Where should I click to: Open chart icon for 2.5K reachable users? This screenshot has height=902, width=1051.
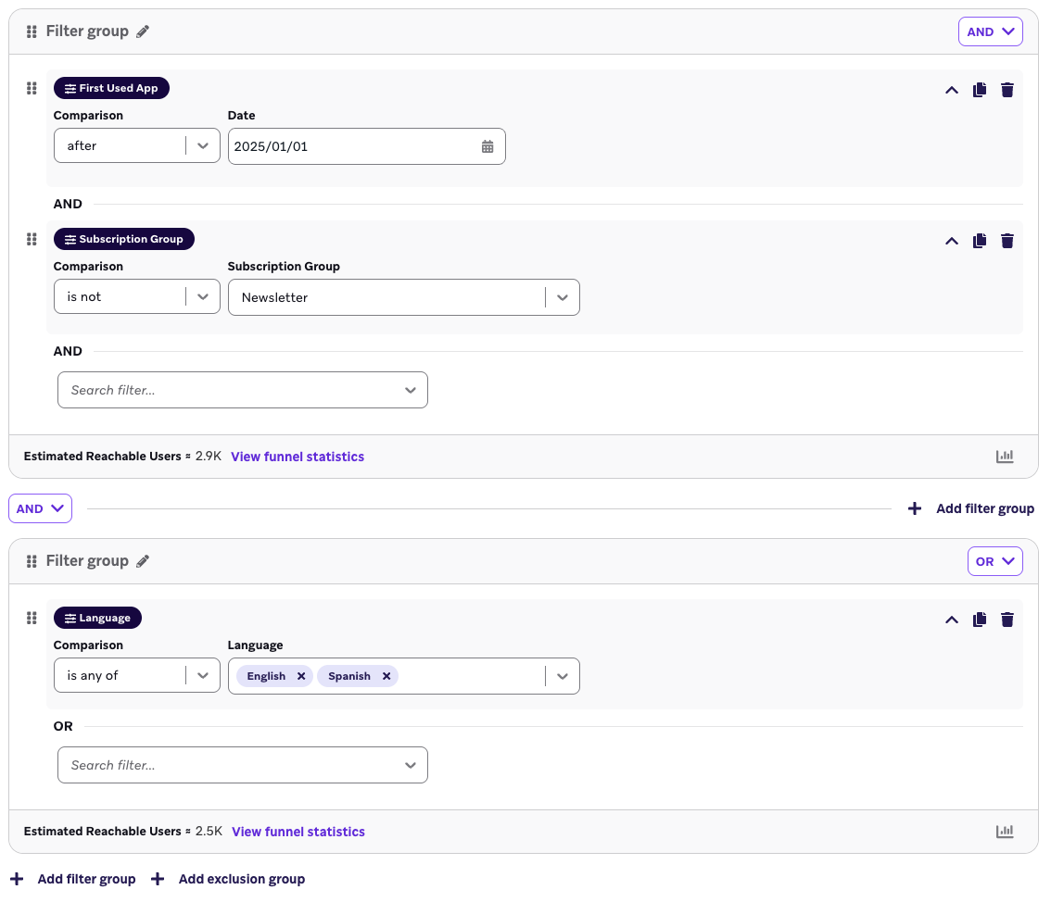click(x=1005, y=832)
